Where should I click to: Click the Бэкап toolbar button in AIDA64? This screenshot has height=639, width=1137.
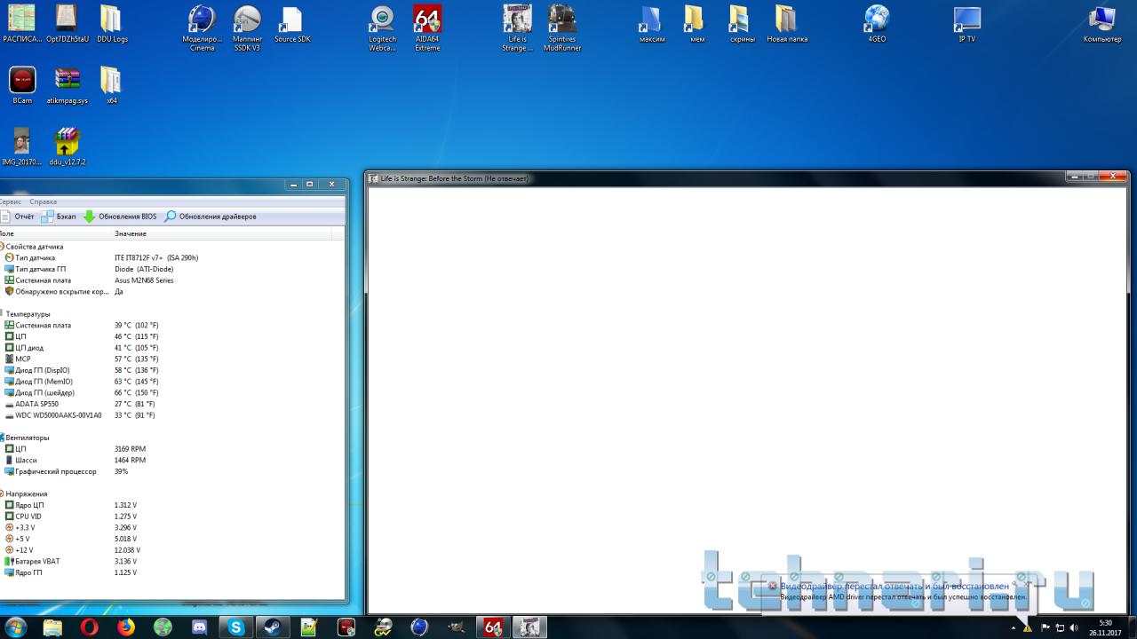tap(59, 217)
